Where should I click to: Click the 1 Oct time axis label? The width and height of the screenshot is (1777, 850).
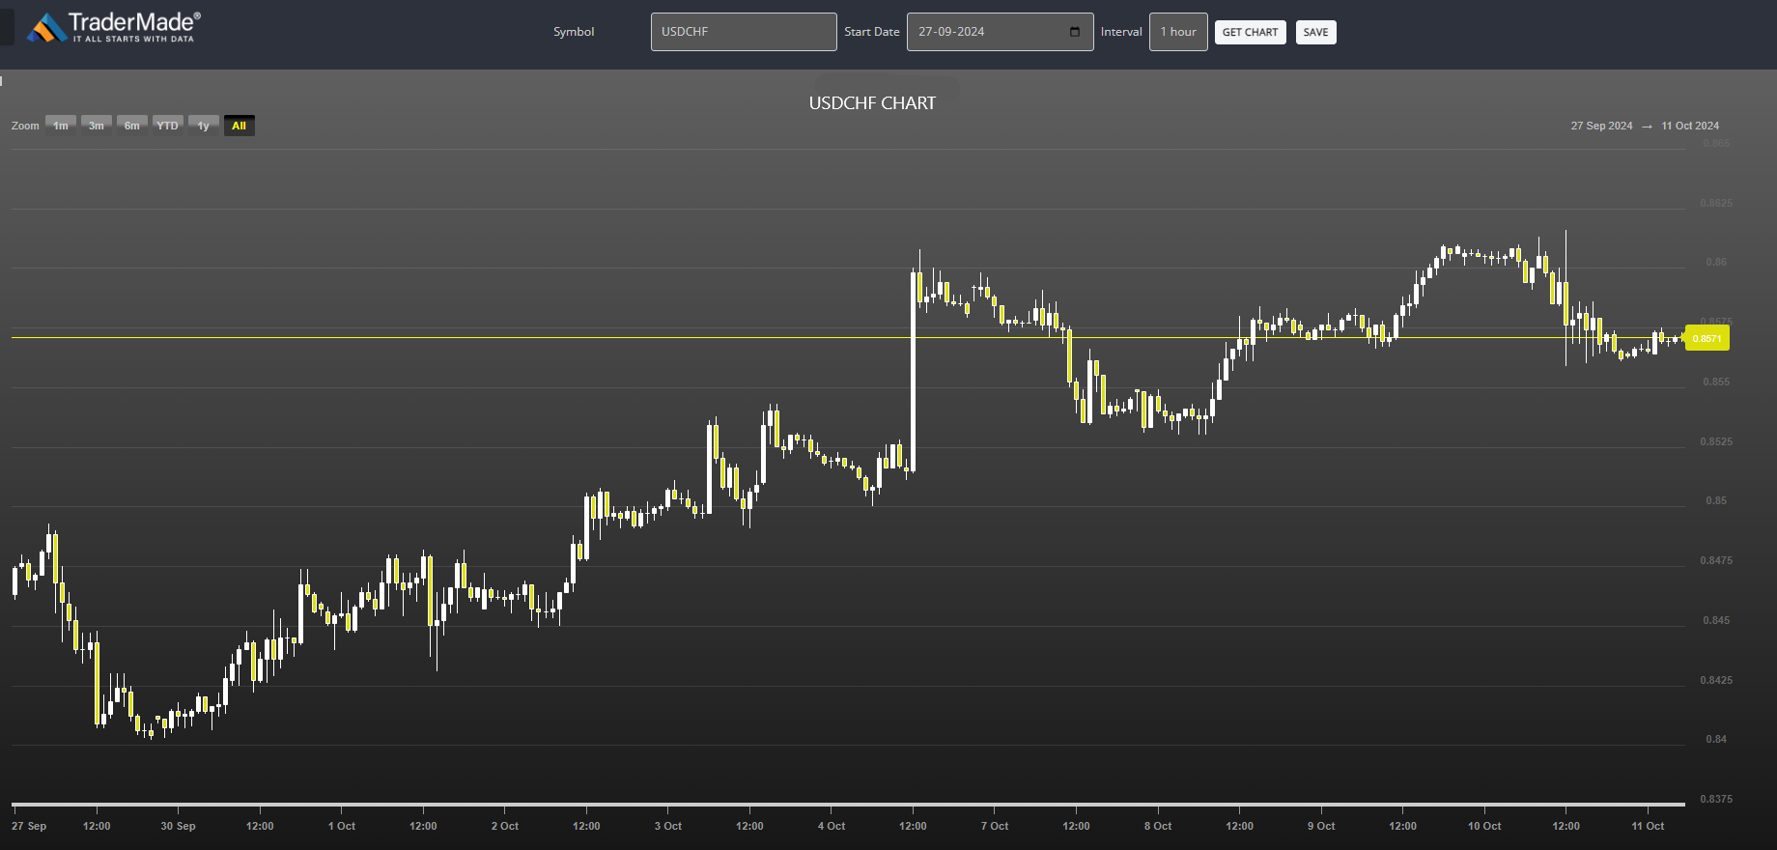[x=342, y=826]
